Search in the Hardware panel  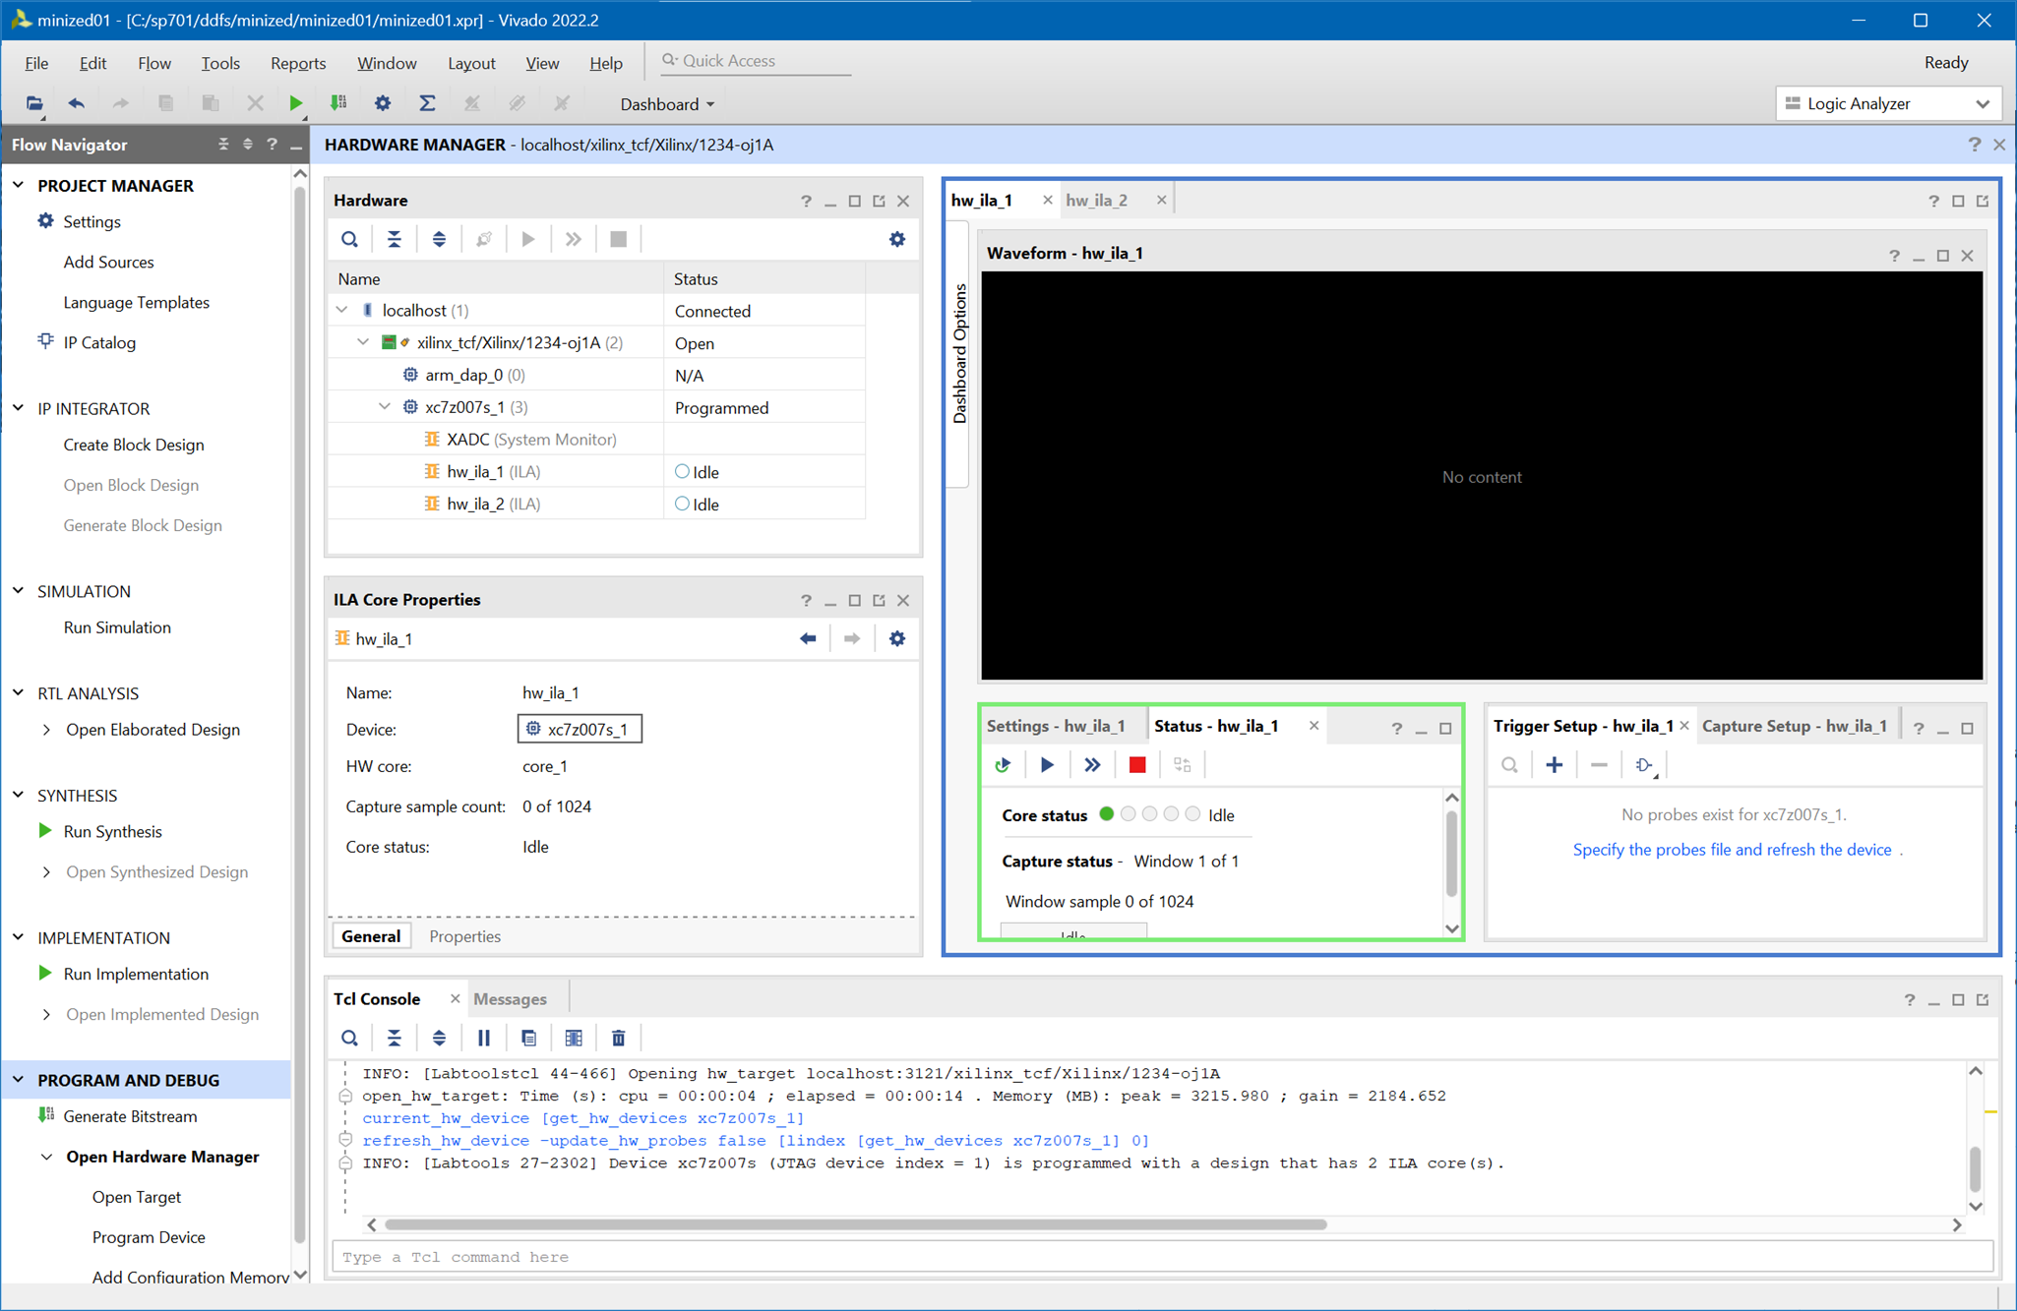coord(349,239)
